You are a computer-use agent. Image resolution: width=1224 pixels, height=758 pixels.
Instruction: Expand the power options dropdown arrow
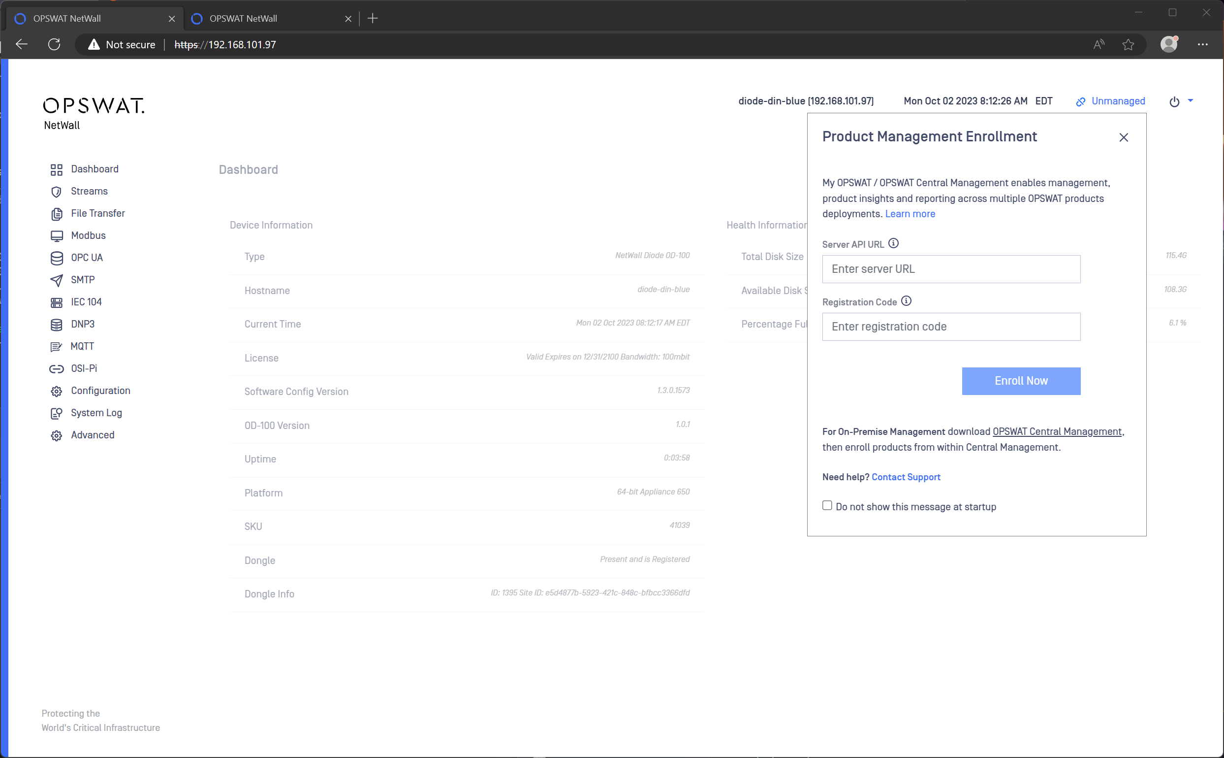pos(1191,101)
